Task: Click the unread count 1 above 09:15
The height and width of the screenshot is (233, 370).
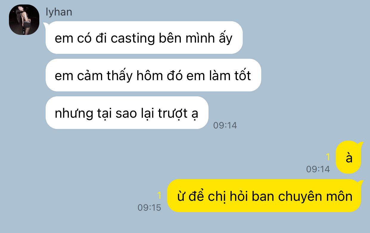Action: coord(159,195)
